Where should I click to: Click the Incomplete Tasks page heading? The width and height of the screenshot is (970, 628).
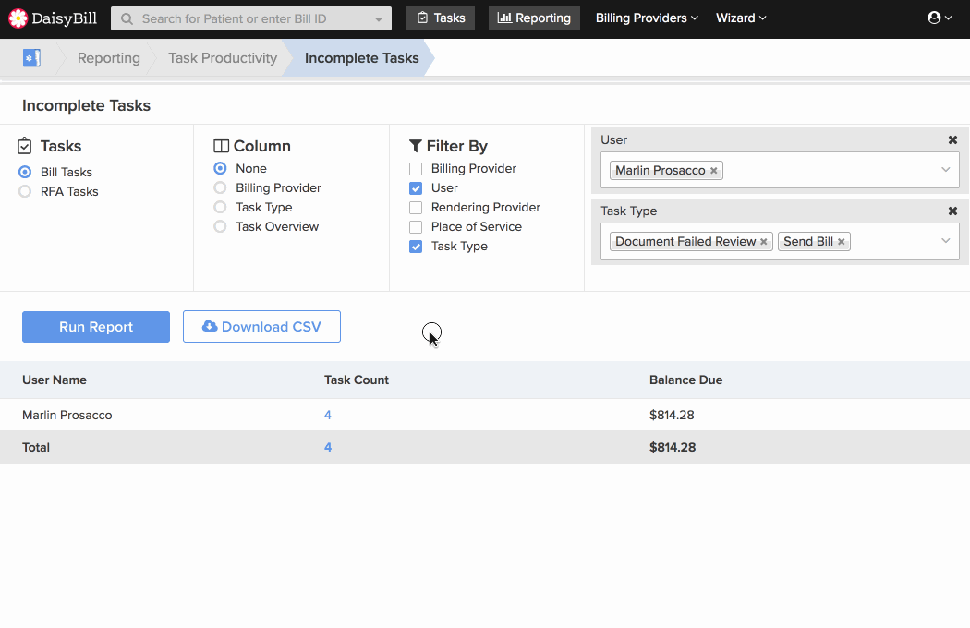[x=86, y=106]
